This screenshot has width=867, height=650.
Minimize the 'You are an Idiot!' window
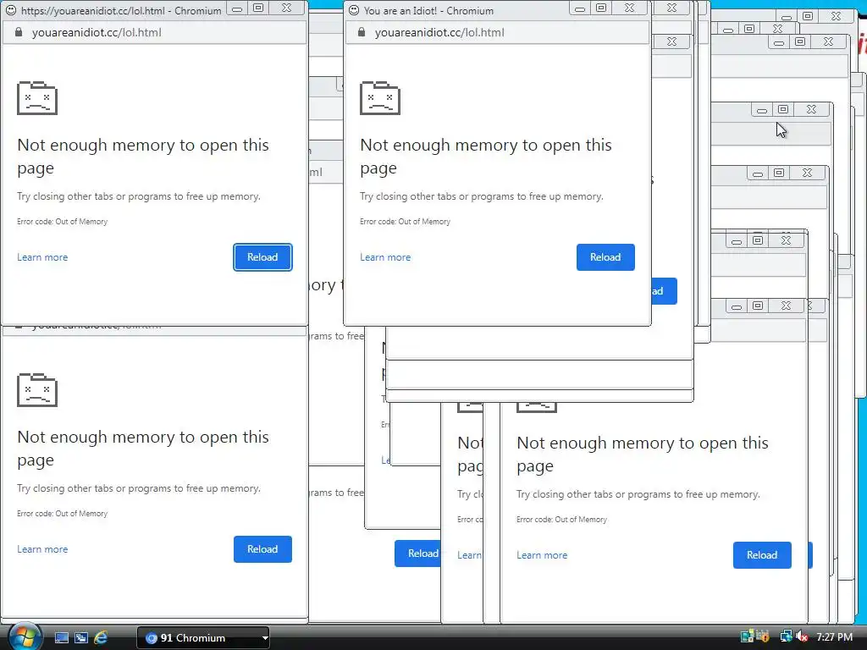pos(579,8)
